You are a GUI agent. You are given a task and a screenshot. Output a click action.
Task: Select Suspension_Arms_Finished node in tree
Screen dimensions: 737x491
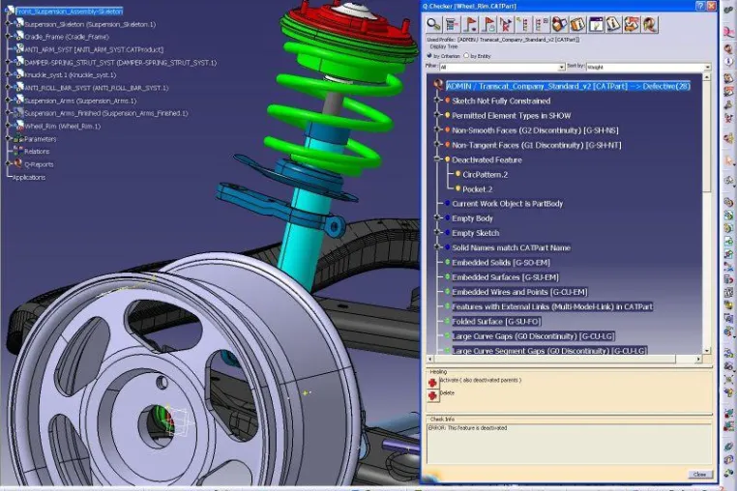click(105, 113)
